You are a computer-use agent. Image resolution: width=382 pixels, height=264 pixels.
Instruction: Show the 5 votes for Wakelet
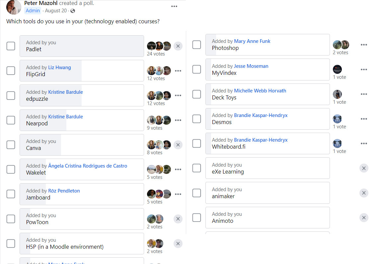[x=155, y=177]
